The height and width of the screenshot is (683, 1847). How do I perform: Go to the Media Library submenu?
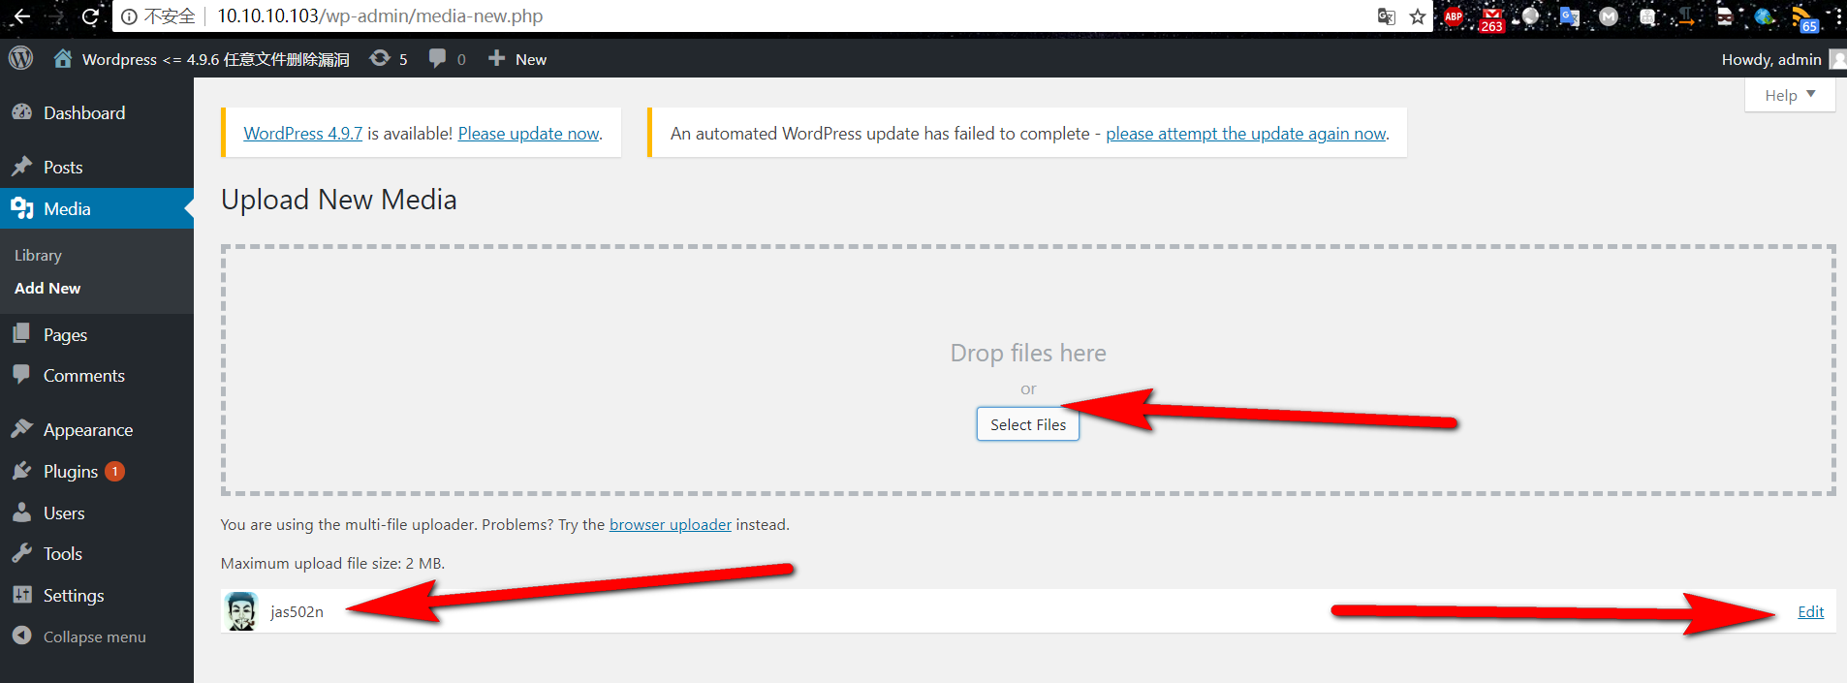tap(38, 255)
